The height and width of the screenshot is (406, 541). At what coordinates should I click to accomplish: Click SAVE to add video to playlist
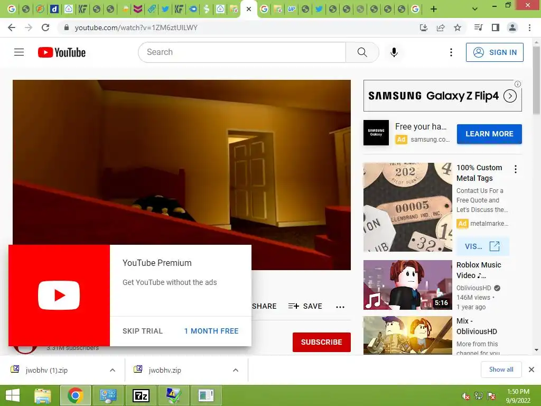point(305,306)
